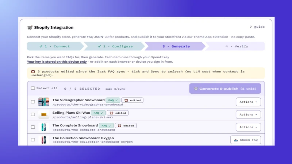
Task: Click FAQ badge on The Complete Snowboard
Action: click(x=106, y=125)
